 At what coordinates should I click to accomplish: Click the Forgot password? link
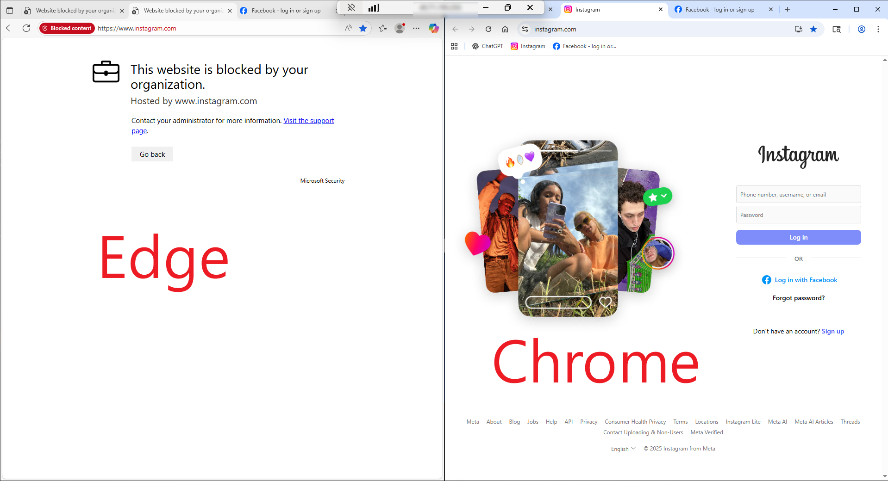point(798,298)
